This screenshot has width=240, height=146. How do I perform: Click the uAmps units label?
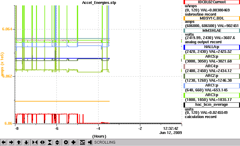point(191,6)
